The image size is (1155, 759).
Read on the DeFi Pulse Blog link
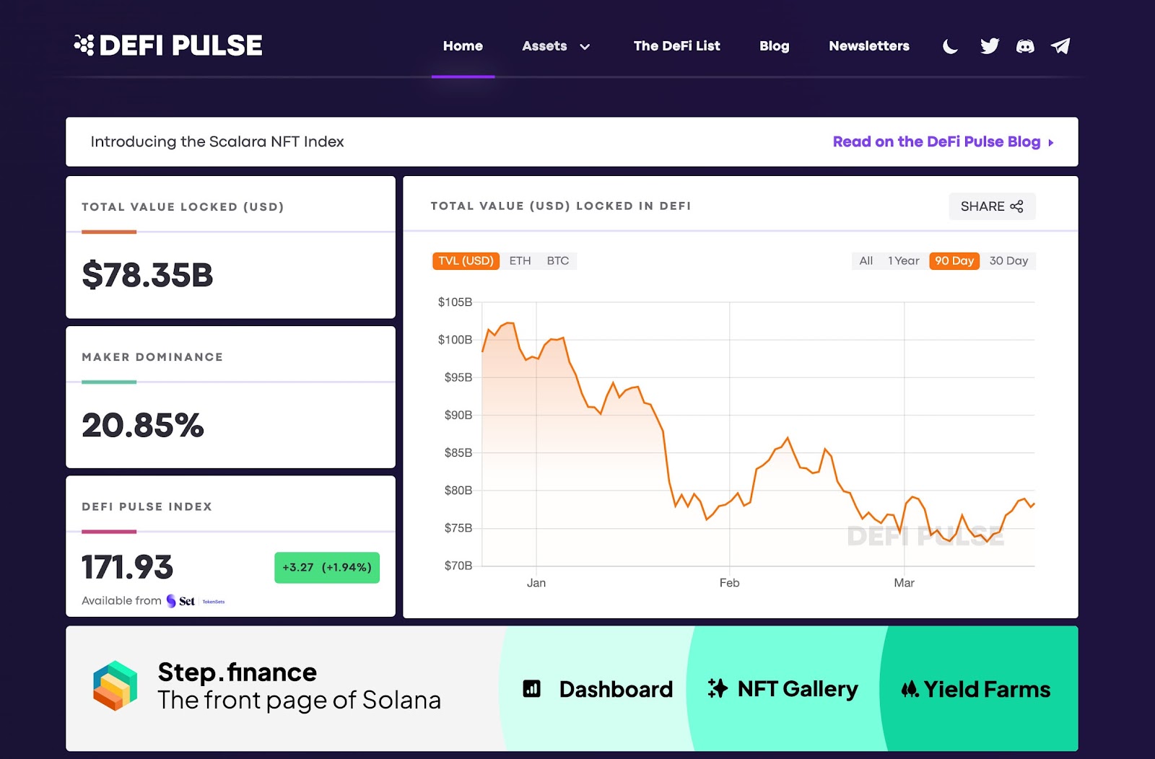coord(943,141)
